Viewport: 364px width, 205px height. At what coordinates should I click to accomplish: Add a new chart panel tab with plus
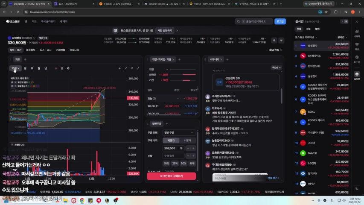coord(25,59)
